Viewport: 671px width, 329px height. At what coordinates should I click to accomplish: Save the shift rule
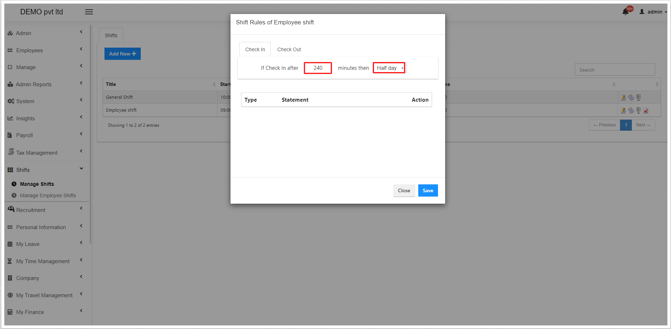point(428,190)
